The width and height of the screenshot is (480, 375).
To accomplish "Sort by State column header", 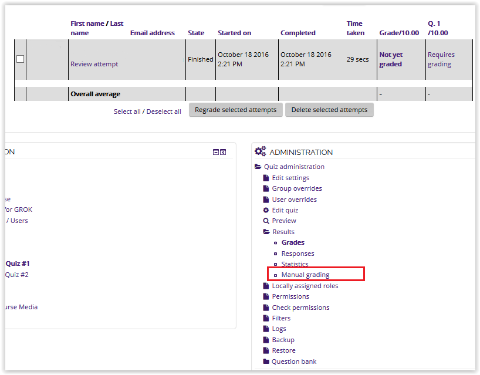I will (x=196, y=33).
